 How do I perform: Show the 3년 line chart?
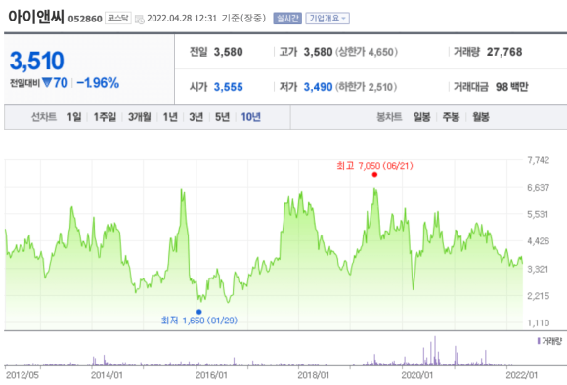[x=196, y=117]
